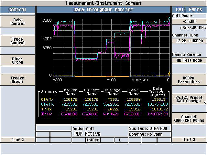
Task: Switch Control page using 1 of 2
Action: [18, 140]
